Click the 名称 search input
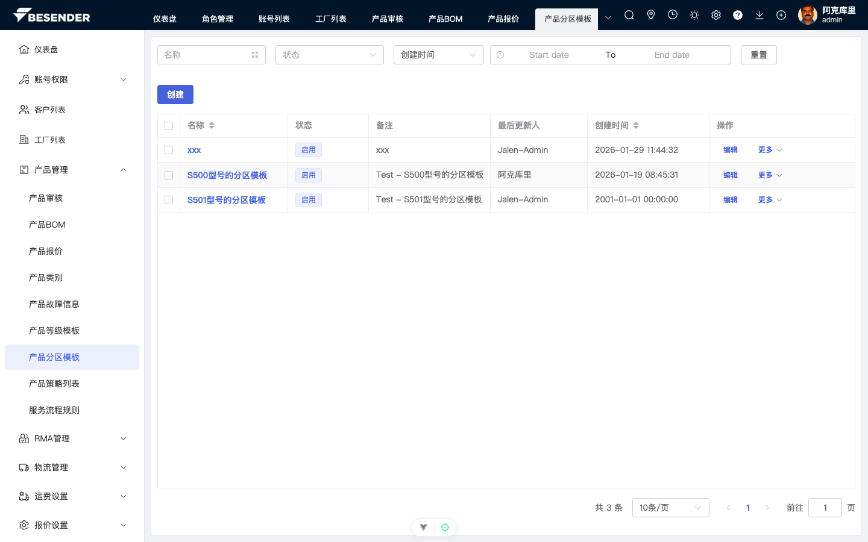 point(212,55)
